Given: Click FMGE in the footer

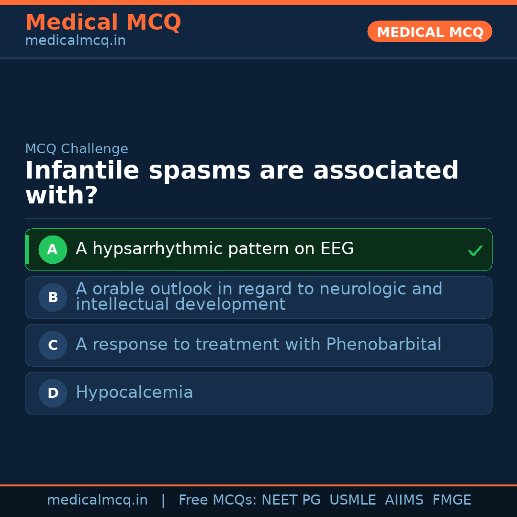Looking at the screenshot, I should click(x=452, y=500).
